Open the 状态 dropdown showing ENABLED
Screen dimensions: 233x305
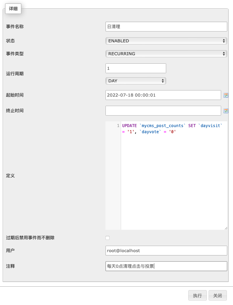click(x=166, y=41)
